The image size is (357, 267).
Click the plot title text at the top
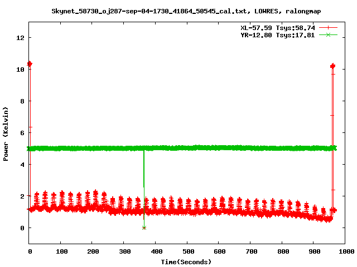pos(186,11)
